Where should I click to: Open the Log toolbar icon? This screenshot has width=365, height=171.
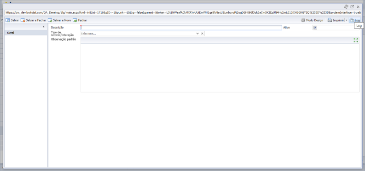tap(352, 20)
